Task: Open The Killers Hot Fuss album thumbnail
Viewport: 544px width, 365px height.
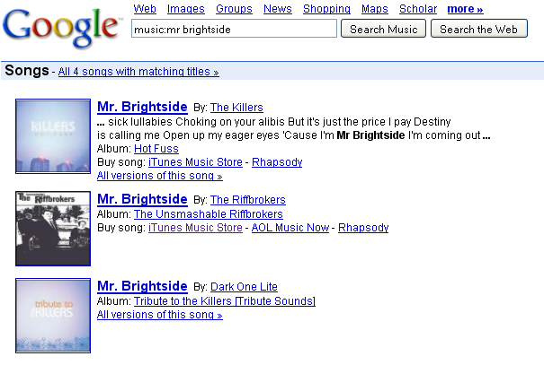Action: pyautogui.click(x=53, y=136)
